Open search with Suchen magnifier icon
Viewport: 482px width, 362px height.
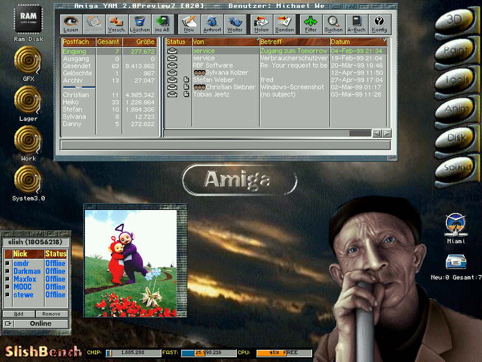[333, 24]
